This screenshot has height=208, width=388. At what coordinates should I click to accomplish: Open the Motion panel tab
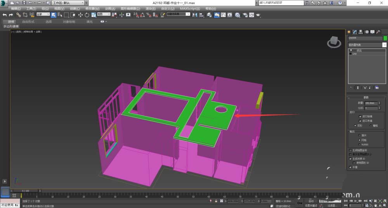pos(367,32)
